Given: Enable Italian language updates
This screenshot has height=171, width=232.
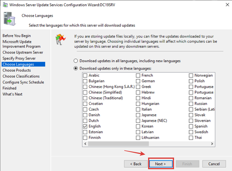Looking at the screenshot, I should click(138, 109).
